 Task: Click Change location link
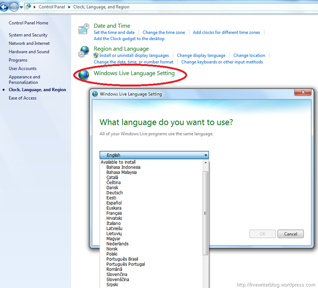pyautogui.click(x=249, y=55)
